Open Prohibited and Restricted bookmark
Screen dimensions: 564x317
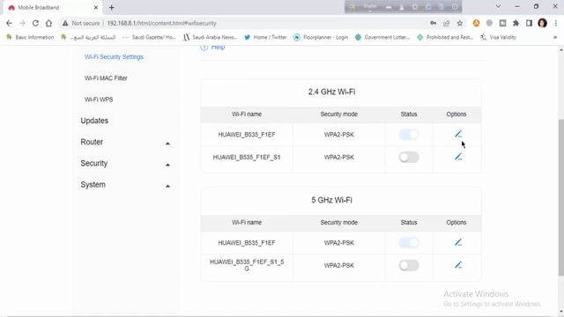pos(445,37)
